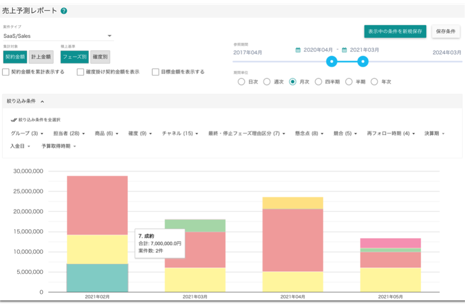Switch to 計上金額 aggregation
This screenshot has width=465, height=304.
pyautogui.click(x=41, y=57)
